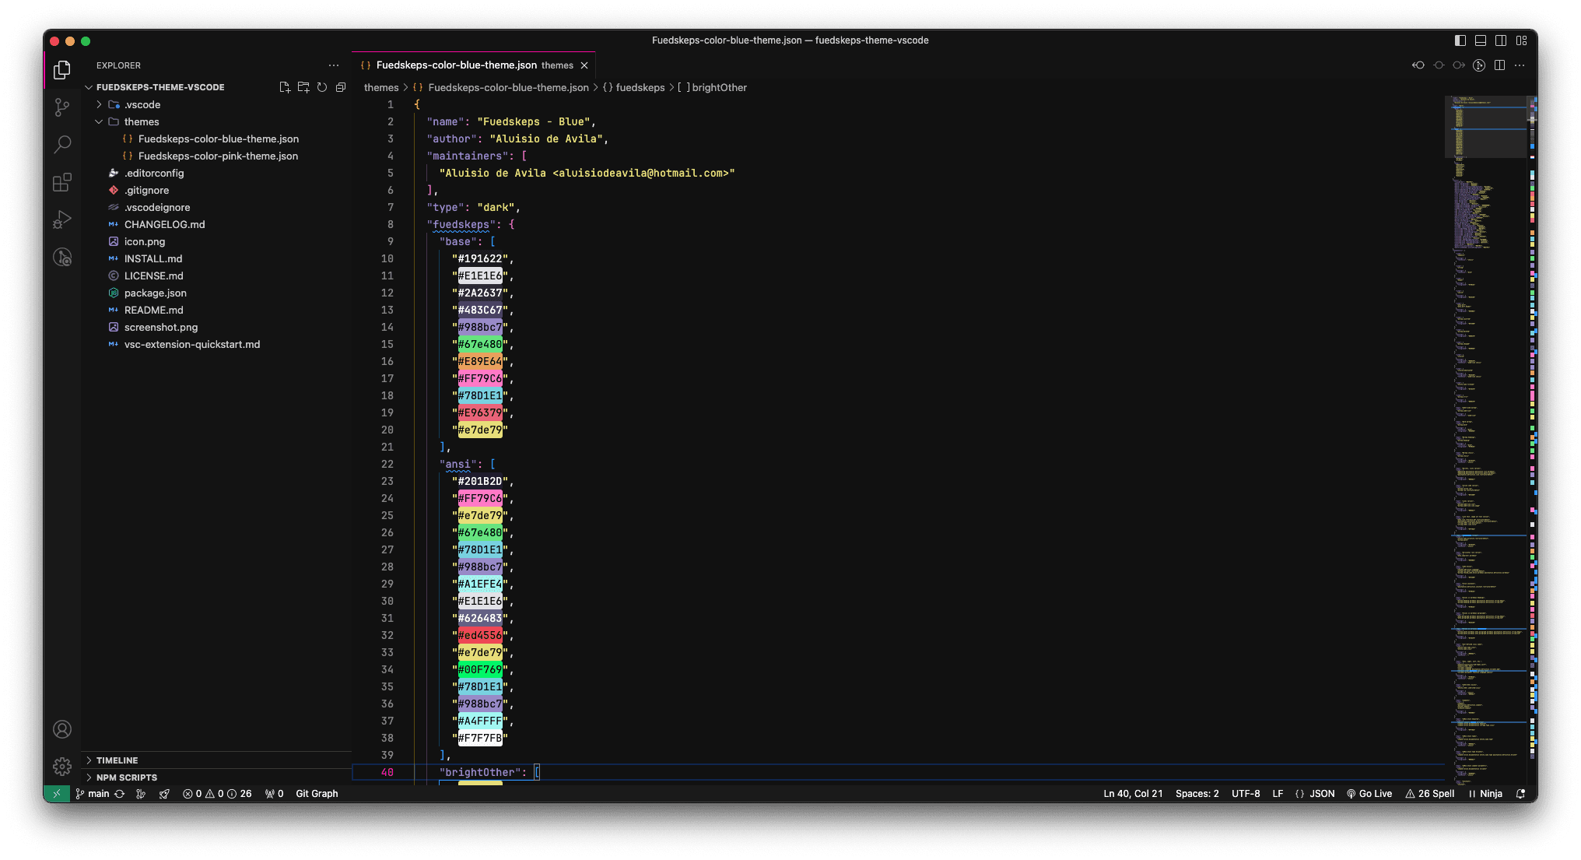
Task: Close the Fuedskeps-color-blue-theme.json tab
Action: (x=584, y=65)
